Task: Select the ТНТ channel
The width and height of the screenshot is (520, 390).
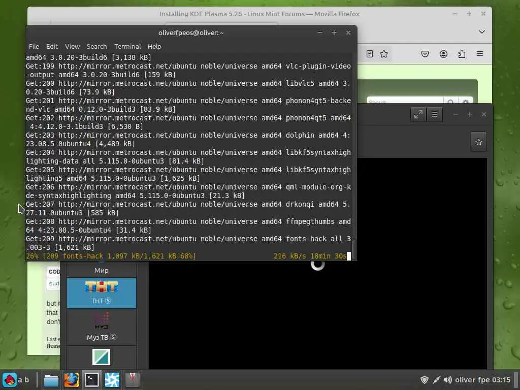Action: coord(101,293)
